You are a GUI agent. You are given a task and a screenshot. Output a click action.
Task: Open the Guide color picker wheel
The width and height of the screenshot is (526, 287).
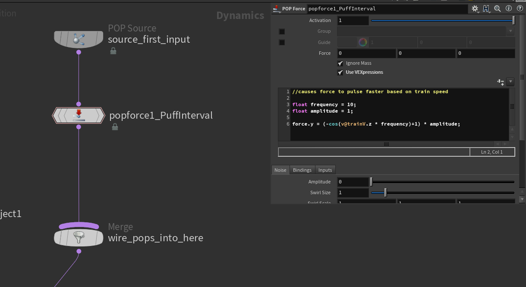click(x=362, y=42)
